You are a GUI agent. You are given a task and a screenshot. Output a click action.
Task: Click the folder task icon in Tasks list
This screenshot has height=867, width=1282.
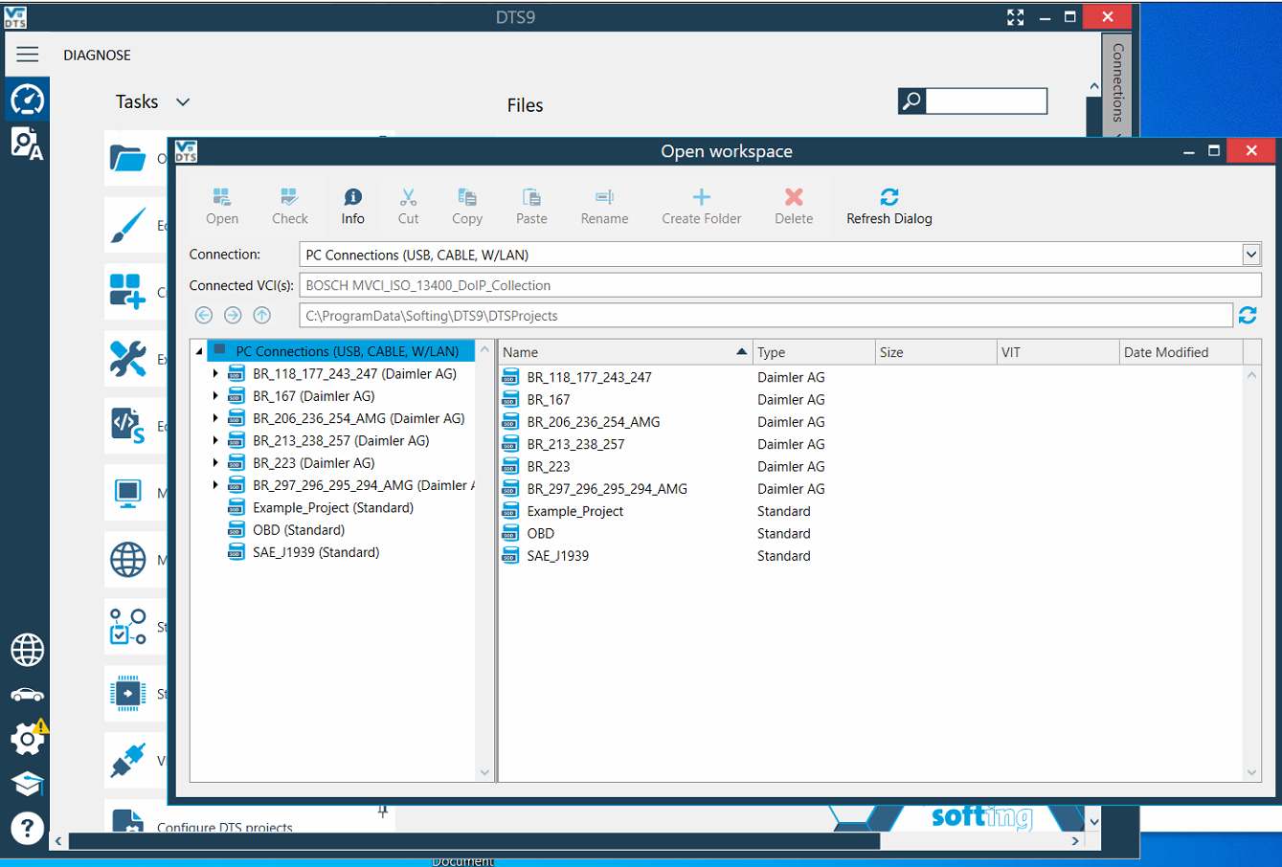[x=127, y=158]
